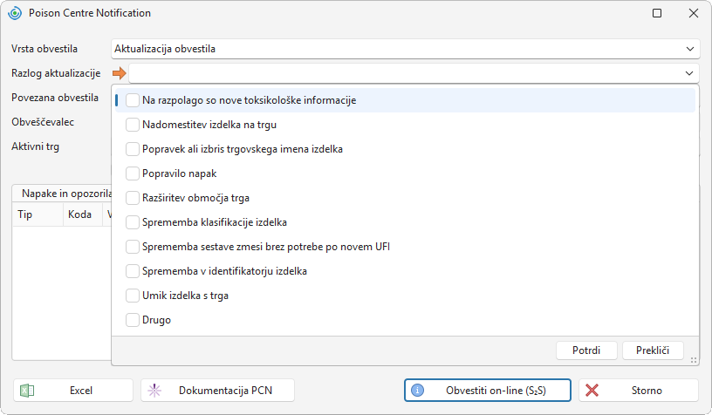The width and height of the screenshot is (712, 415).
Task: Check 'Sprememba v identifikatorju izdelka'
Action: (133, 271)
